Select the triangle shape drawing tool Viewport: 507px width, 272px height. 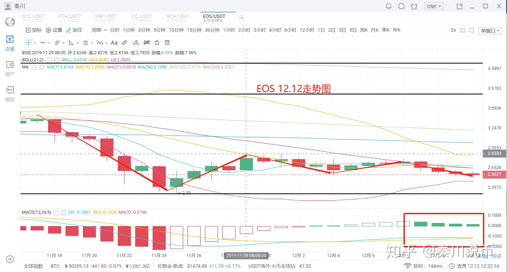point(71,43)
